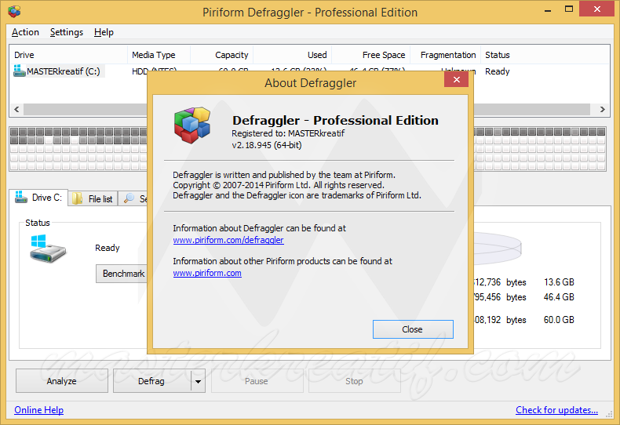The width and height of the screenshot is (620, 425).
Task: Click the Stop button
Action: click(354, 381)
